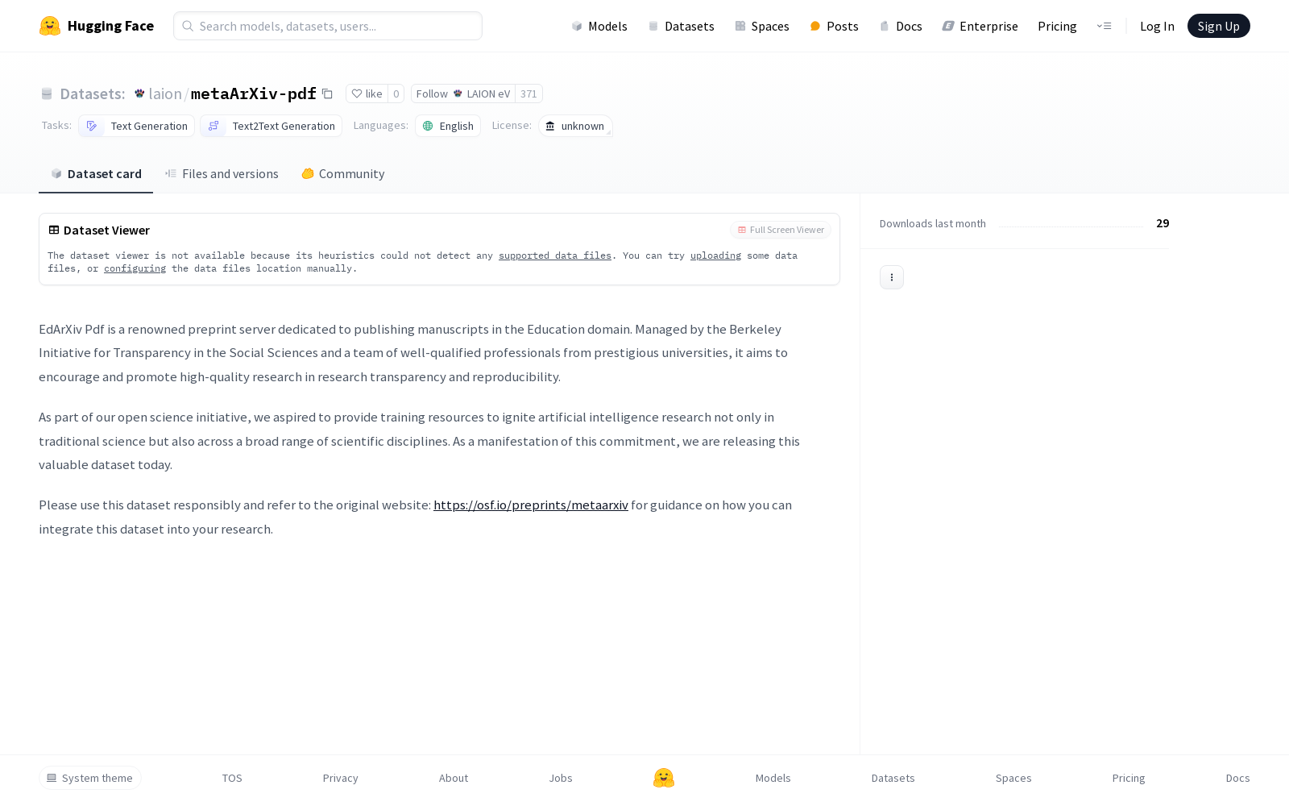This screenshot has height=806, width=1289.
Task: Copy dataset name with the copy icon
Action: tap(327, 93)
